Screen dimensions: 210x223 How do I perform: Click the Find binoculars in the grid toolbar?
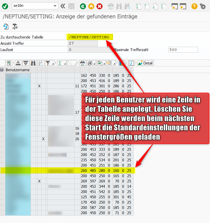tap(33, 63)
